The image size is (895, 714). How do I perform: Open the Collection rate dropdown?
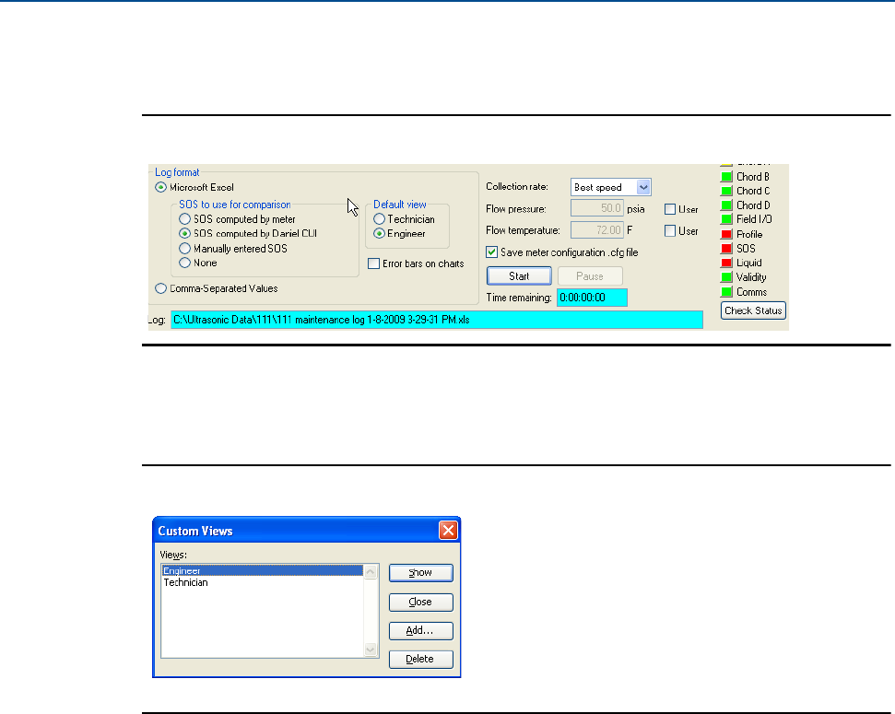(643, 187)
